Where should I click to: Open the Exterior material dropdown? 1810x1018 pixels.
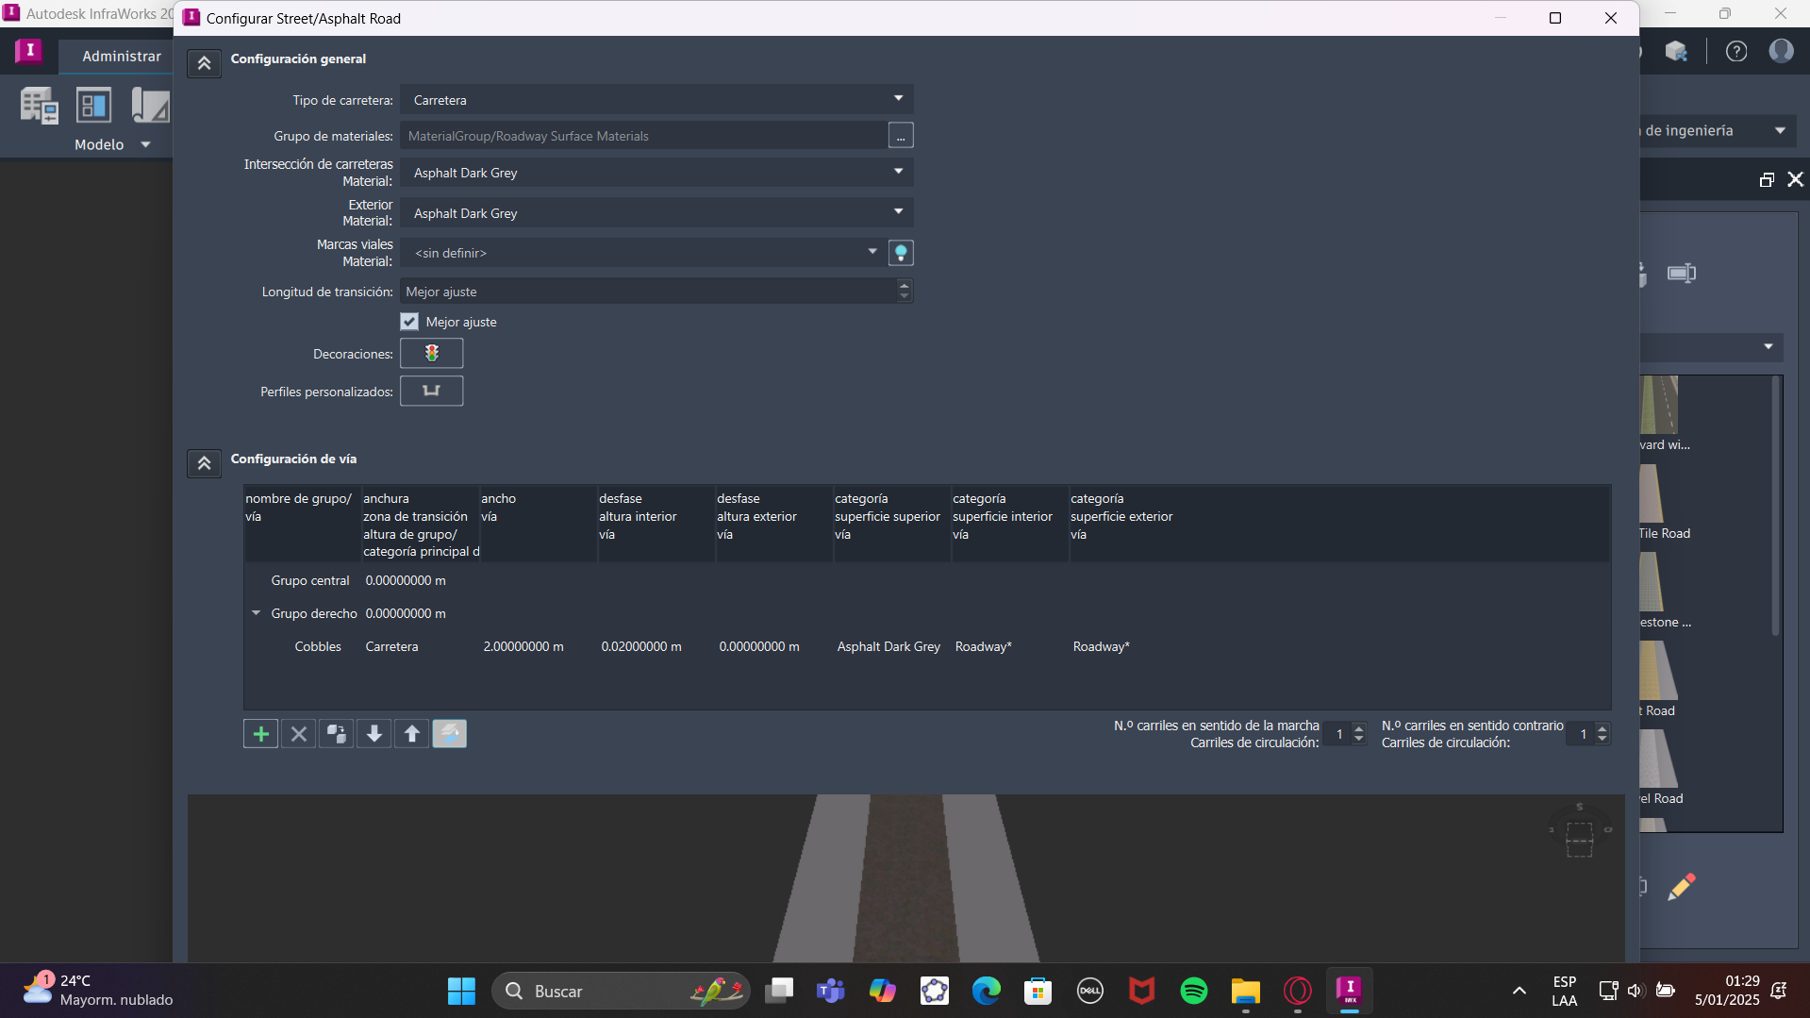[656, 213]
